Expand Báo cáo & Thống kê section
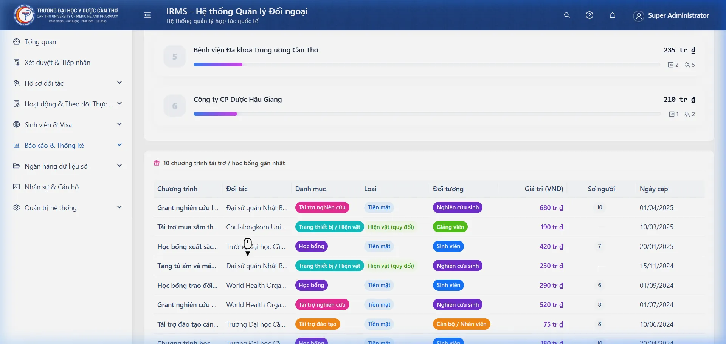Viewport: 726px width, 344px height. (119, 145)
